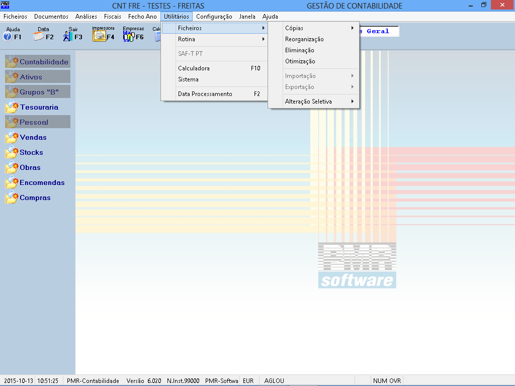Open the Stocks folder icon
The height and width of the screenshot is (386, 515).
pos(12,152)
